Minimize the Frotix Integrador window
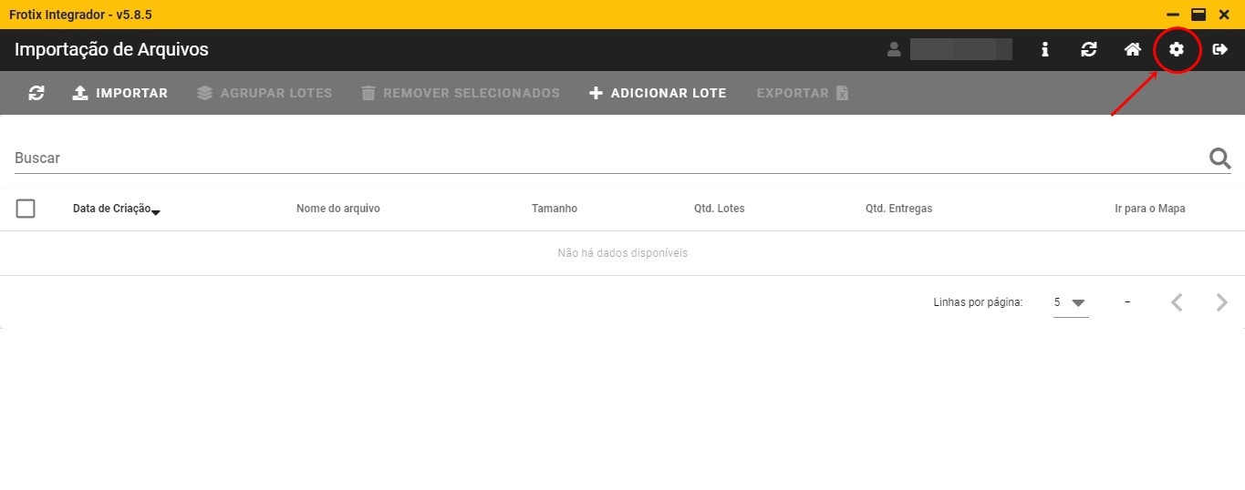This screenshot has width=1245, height=490. [1172, 15]
